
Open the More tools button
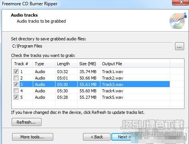click(32, 137)
